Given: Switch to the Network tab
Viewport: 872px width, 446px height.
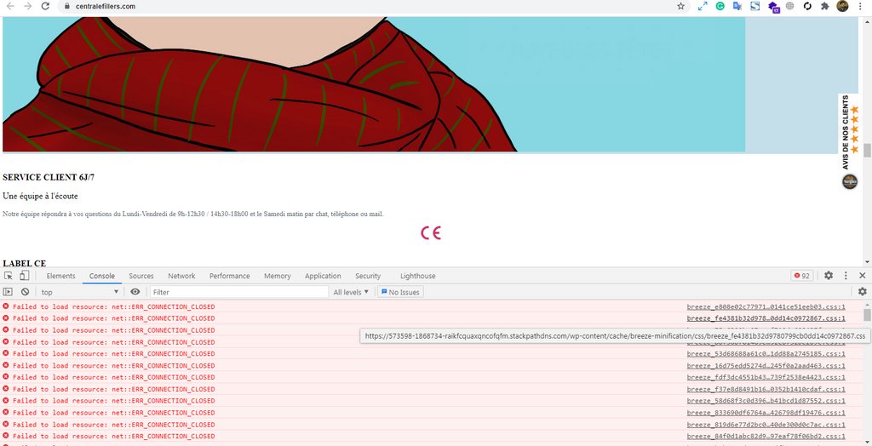Looking at the screenshot, I should tap(181, 276).
